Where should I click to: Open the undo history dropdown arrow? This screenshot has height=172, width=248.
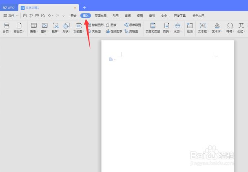click(53, 15)
